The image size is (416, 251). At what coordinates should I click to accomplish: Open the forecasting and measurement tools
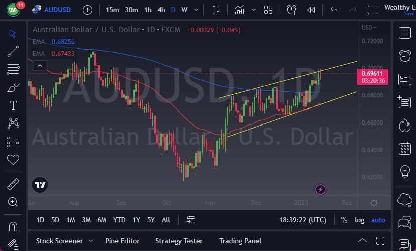(x=13, y=142)
